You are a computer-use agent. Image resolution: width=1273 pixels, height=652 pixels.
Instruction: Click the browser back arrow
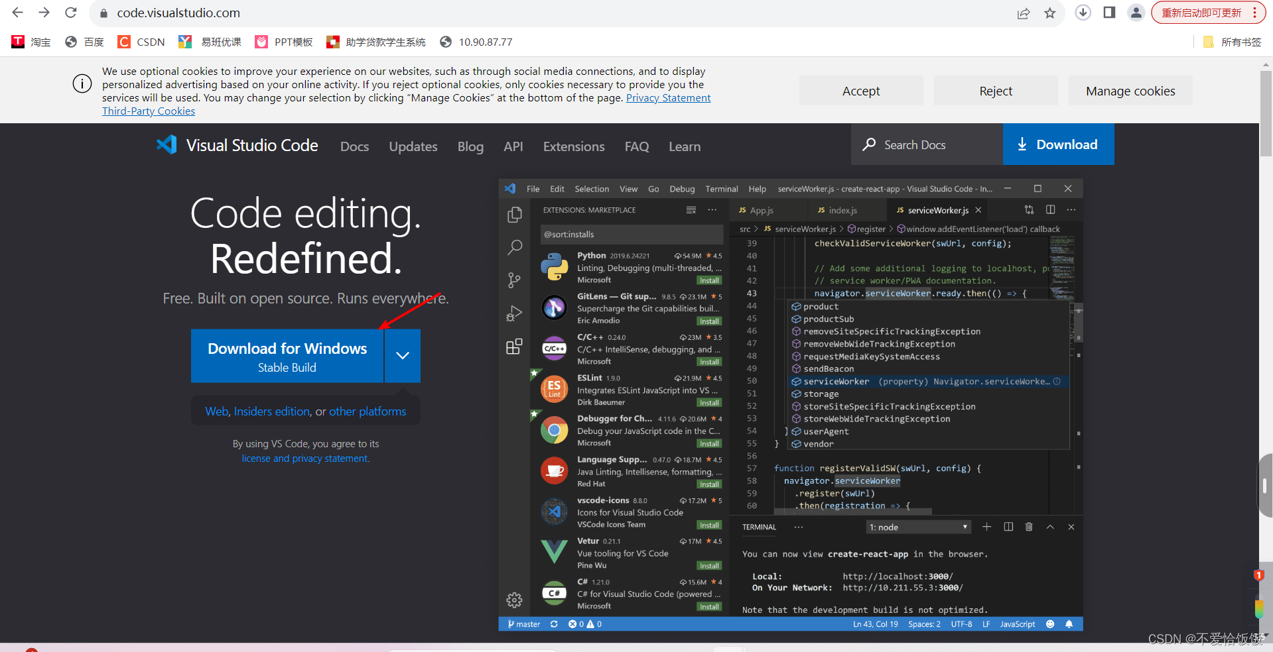18,13
